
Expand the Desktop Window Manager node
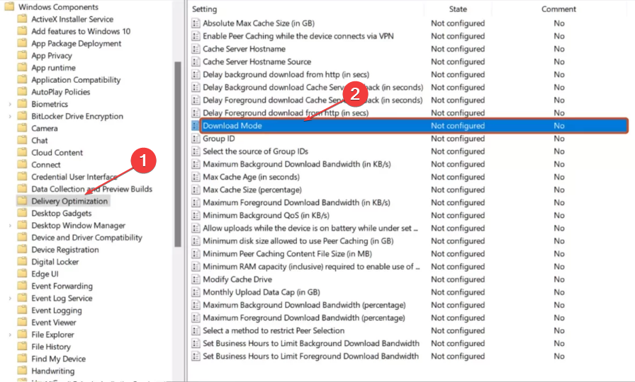coord(10,226)
